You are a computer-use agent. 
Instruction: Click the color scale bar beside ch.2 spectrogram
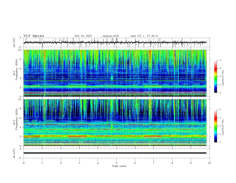pos(215,126)
